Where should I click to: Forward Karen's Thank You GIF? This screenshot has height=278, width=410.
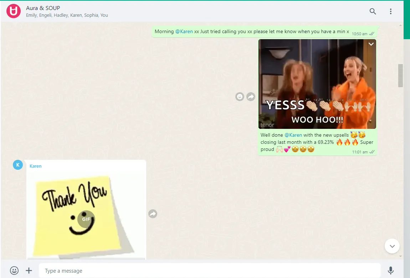tap(153, 214)
